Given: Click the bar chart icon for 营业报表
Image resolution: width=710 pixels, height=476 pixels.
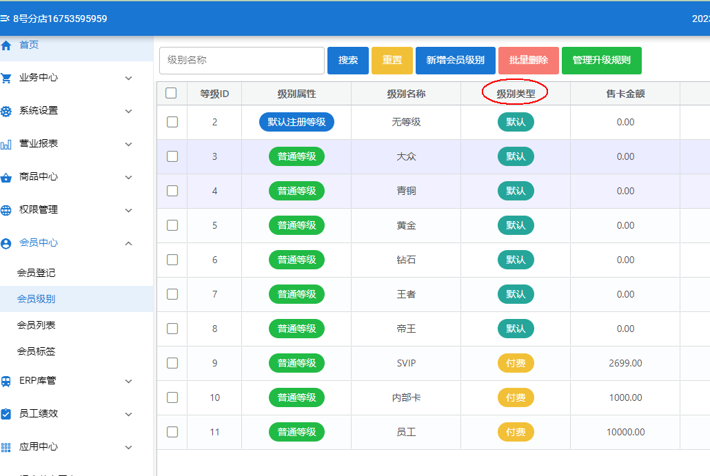Looking at the screenshot, I should (x=6, y=144).
